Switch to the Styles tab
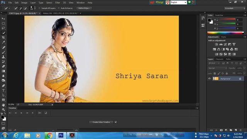The height and width of the screenshot is (139, 247). (x=223, y=37)
